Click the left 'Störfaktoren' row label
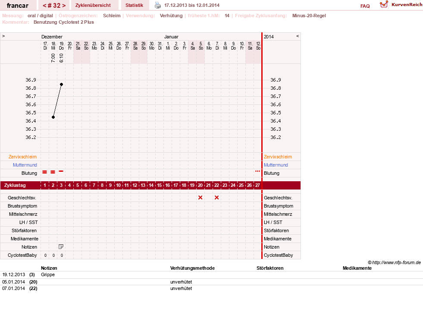 coord(24,230)
